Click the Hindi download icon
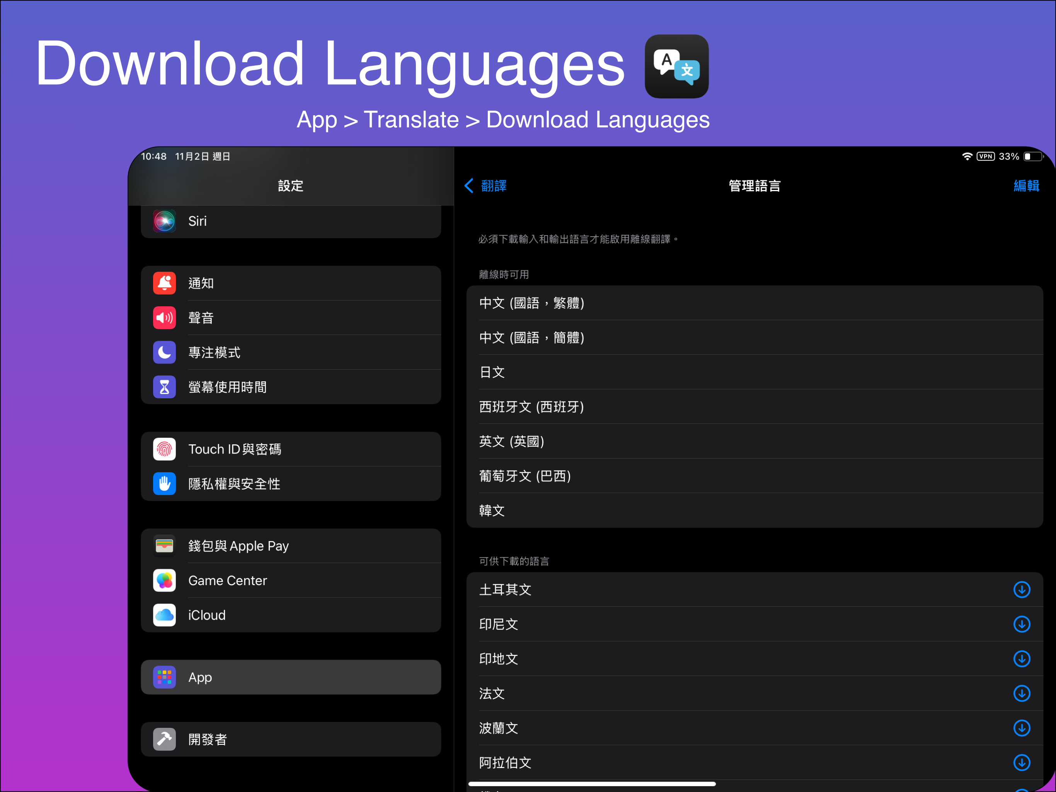The width and height of the screenshot is (1056, 792). coord(1021,659)
